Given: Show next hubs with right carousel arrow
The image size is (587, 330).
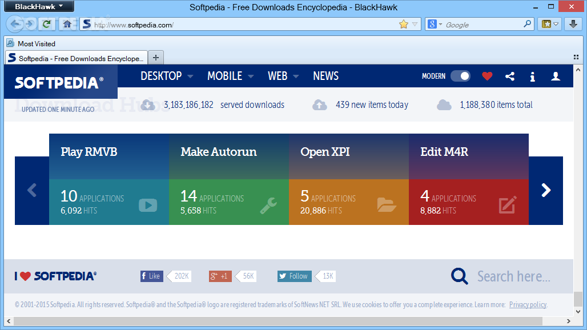Looking at the screenshot, I should (x=546, y=191).
